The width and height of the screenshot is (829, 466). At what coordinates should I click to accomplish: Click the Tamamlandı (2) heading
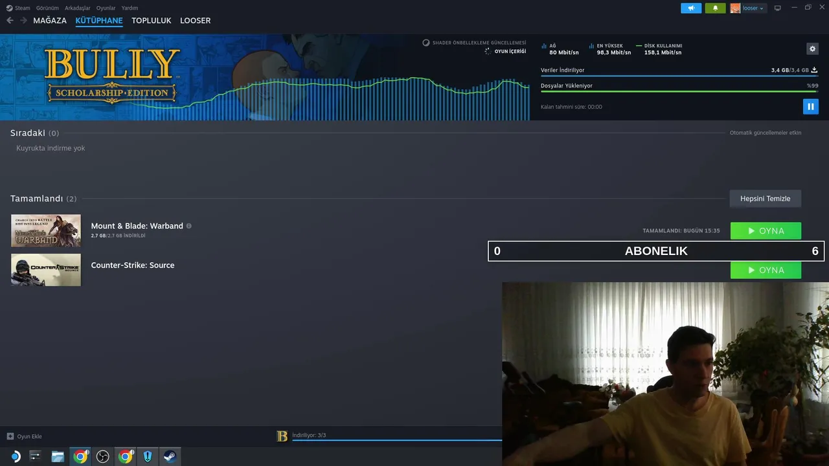point(43,199)
